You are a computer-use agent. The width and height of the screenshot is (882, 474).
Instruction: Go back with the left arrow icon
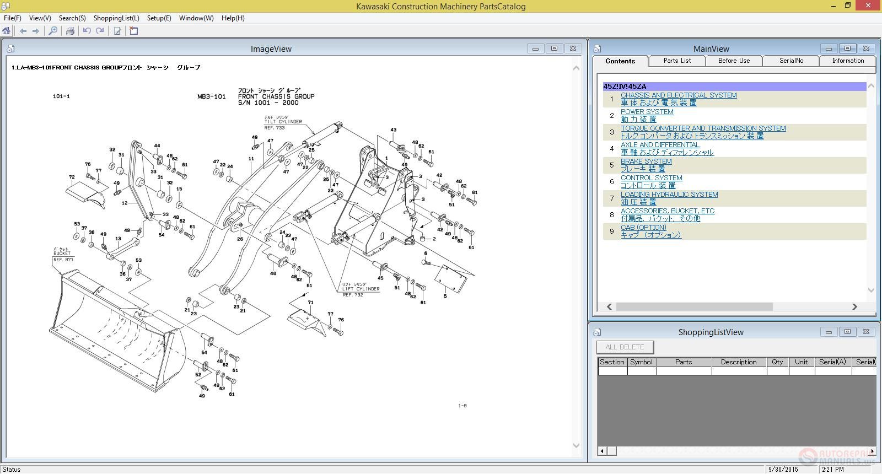[x=23, y=31]
